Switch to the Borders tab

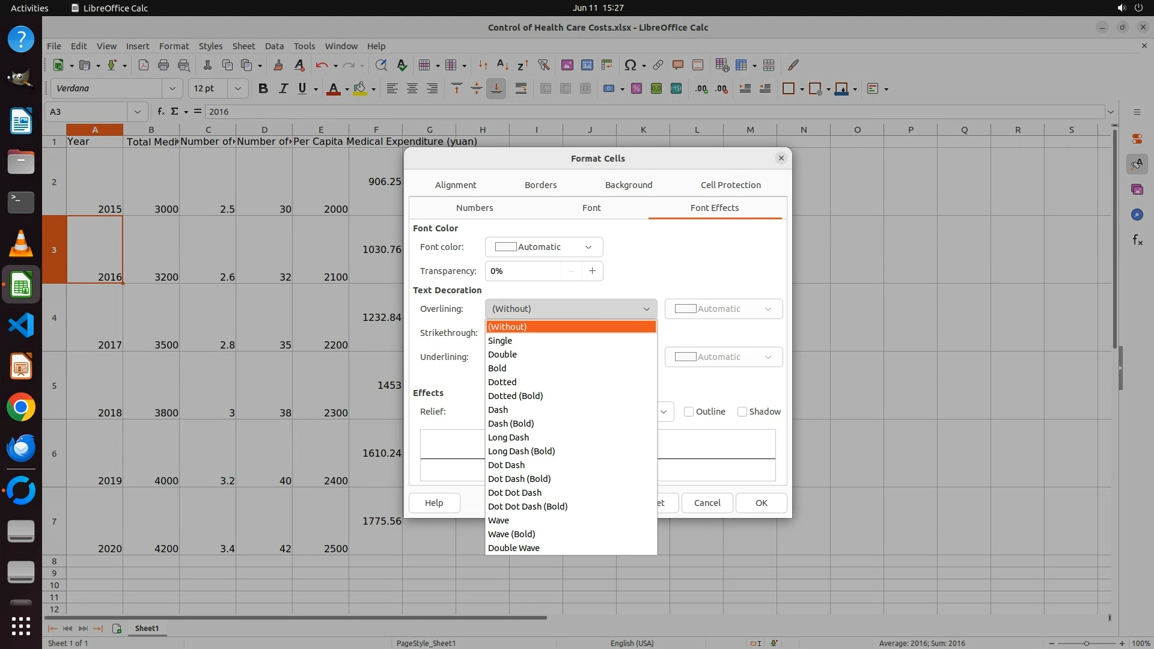click(540, 185)
